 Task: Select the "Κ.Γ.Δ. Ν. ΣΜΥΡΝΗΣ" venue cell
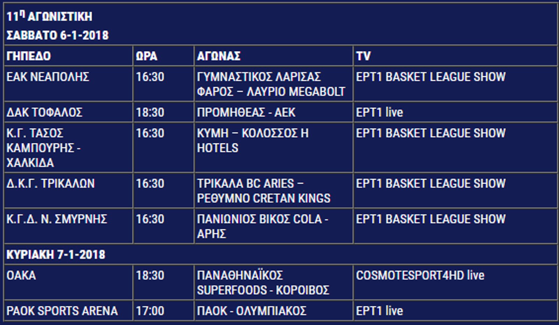tap(57, 219)
